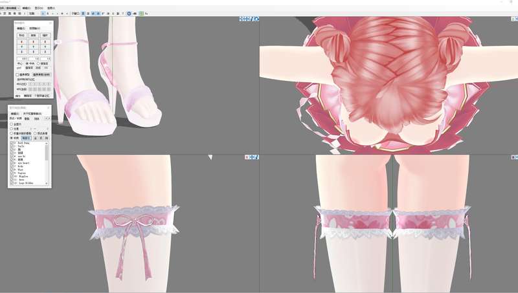The height and width of the screenshot is (293, 518).
Task: Click the blue Z axis button under 缩放
Action: click(x=45, y=52)
